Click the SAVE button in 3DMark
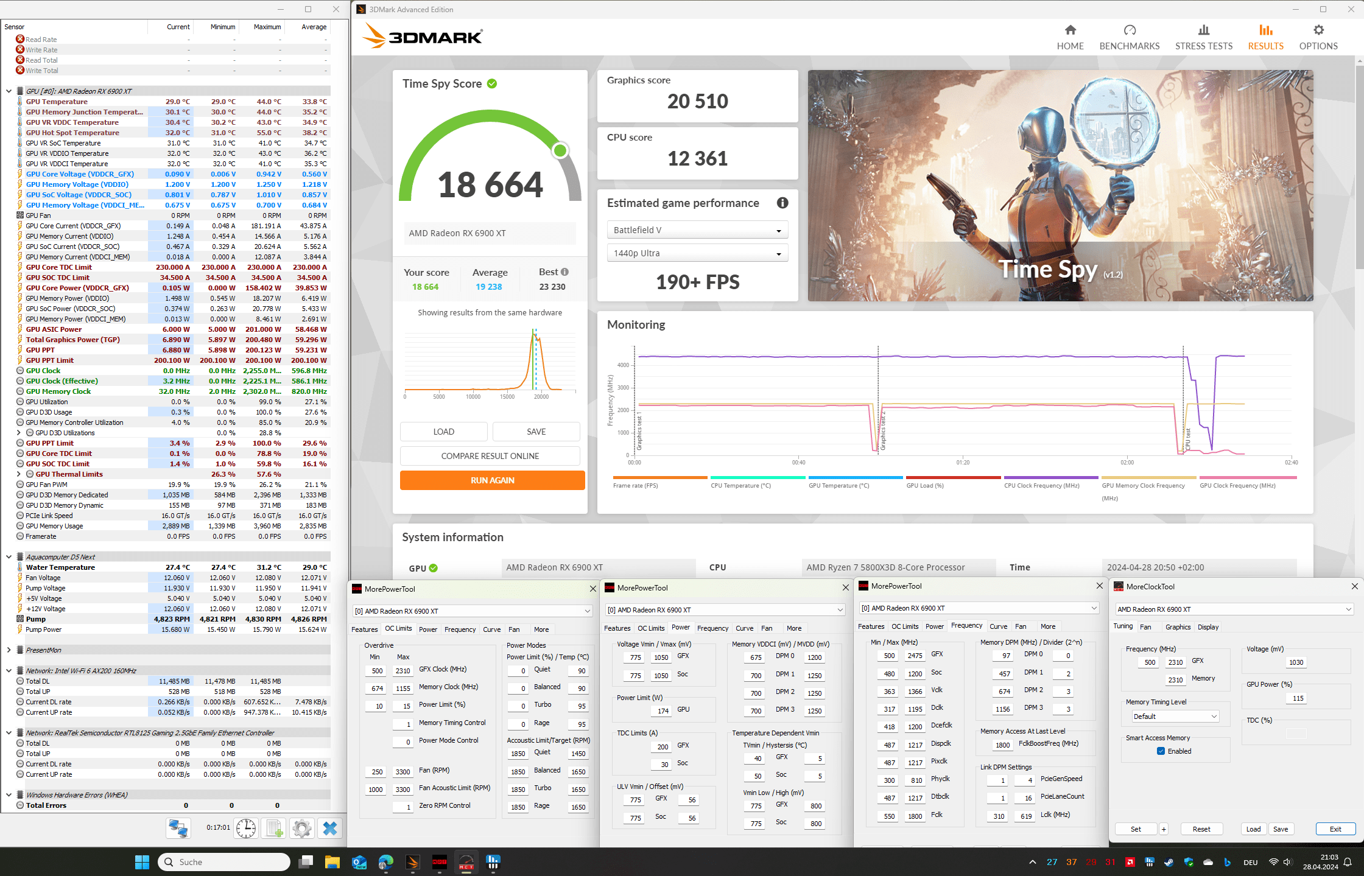 [x=536, y=432]
